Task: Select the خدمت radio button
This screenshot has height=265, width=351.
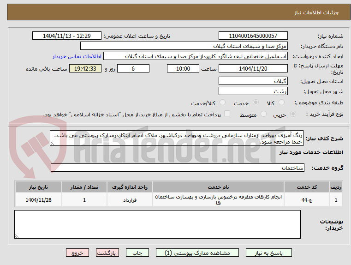Action: pyautogui.click(x=256, y=102)
